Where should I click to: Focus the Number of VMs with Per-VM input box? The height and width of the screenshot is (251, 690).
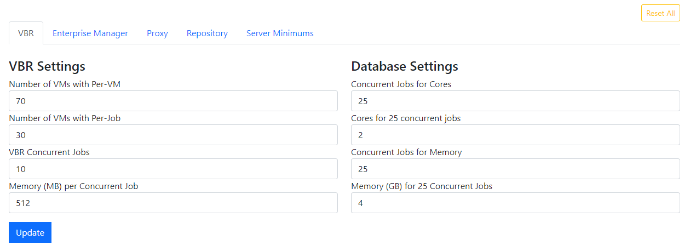[173, 101]
